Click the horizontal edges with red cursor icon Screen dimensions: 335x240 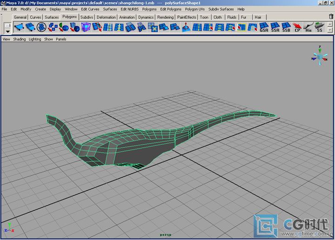tap(230, 27)
